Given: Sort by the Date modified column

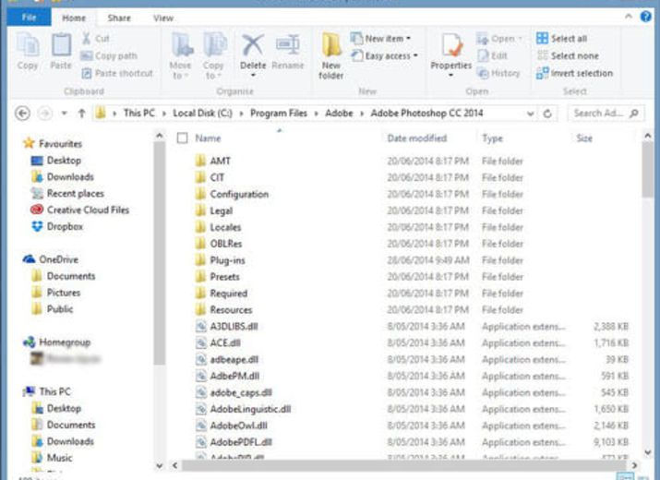Looking at the screenshot, I should [x=416, y=138].
